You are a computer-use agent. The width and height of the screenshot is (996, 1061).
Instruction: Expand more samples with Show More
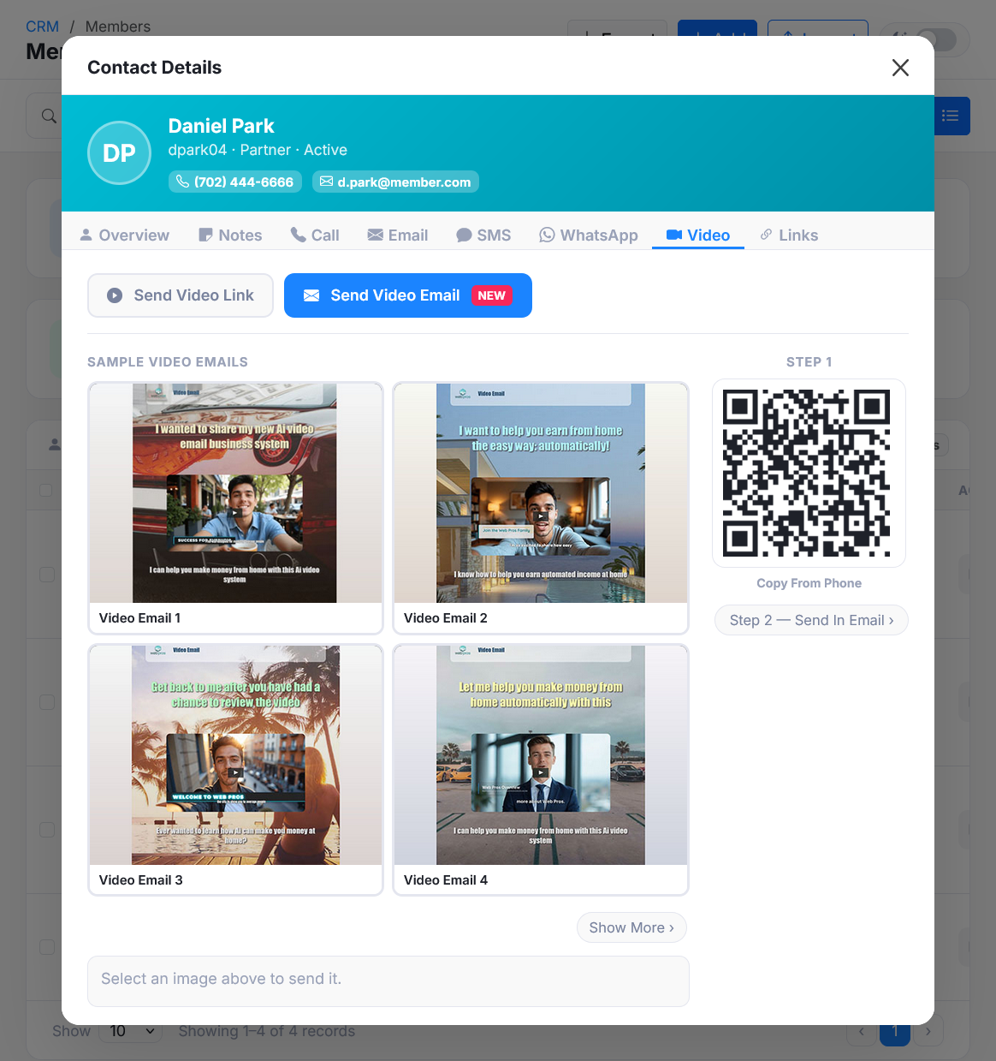click(631, 927)
